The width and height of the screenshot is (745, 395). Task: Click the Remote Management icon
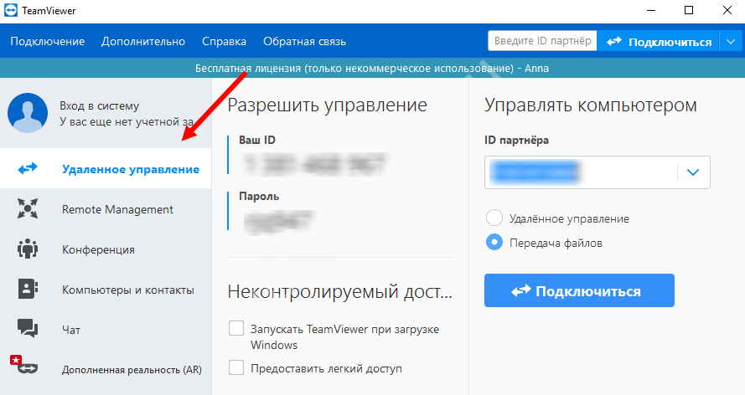28,208
